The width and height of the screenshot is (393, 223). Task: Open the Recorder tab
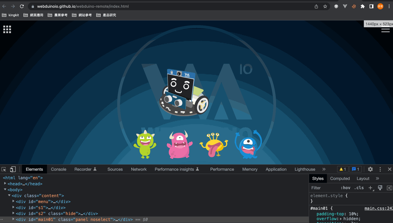[85, 169]
